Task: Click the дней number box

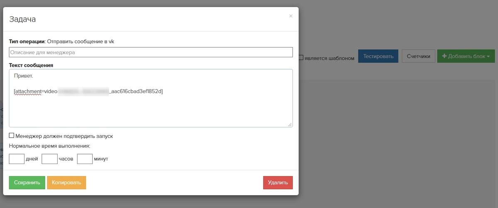Action: pos(17,159)
